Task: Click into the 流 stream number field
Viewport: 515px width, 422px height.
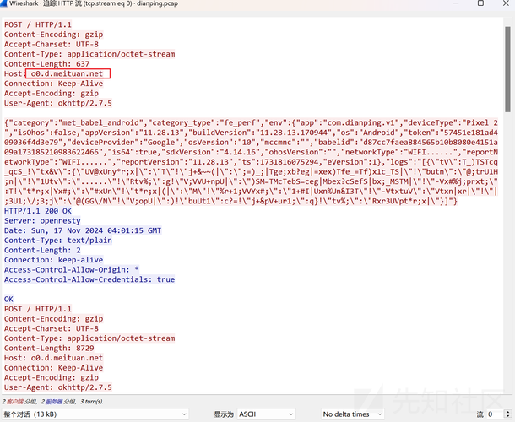Action: tap(495, 414)
